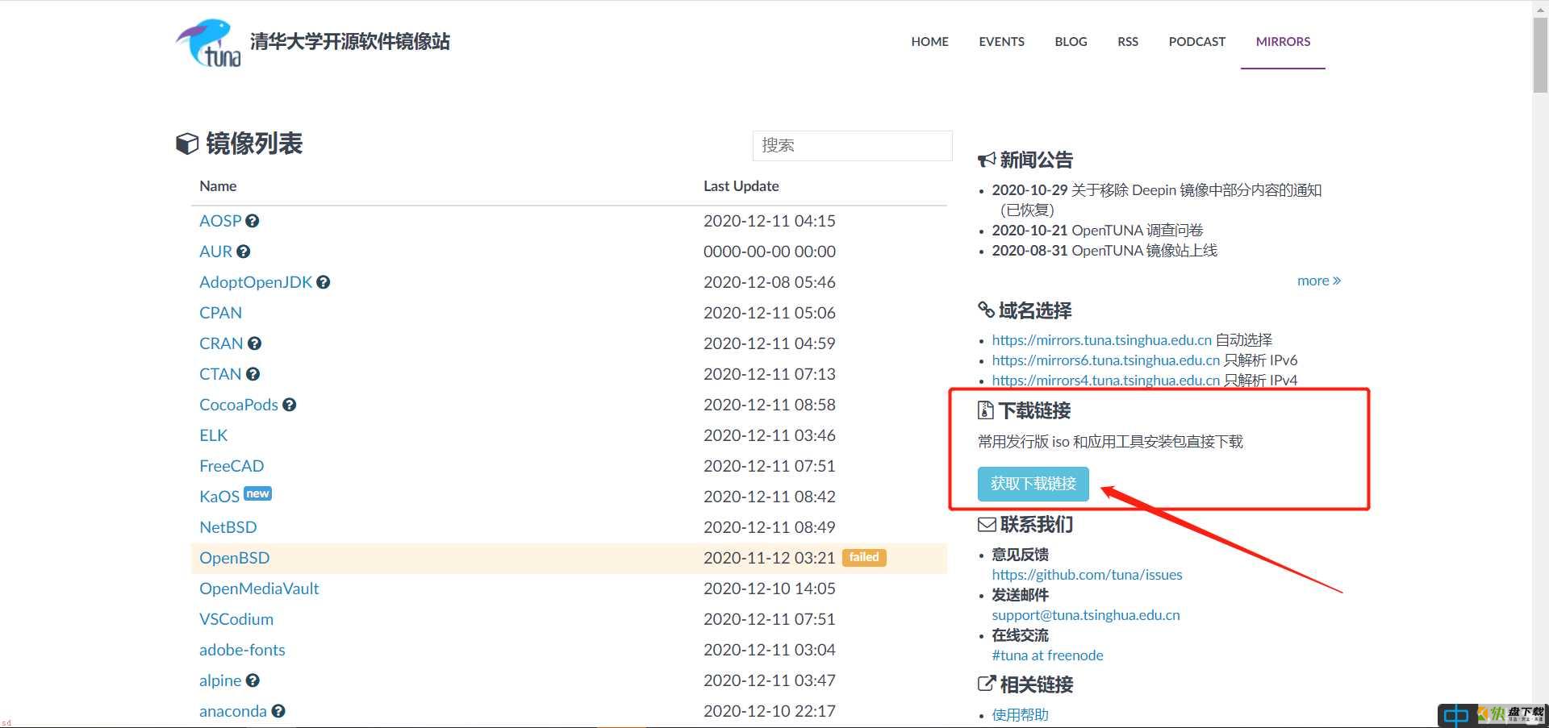Go to HOME in navigation bar

(x=929, y=42)
